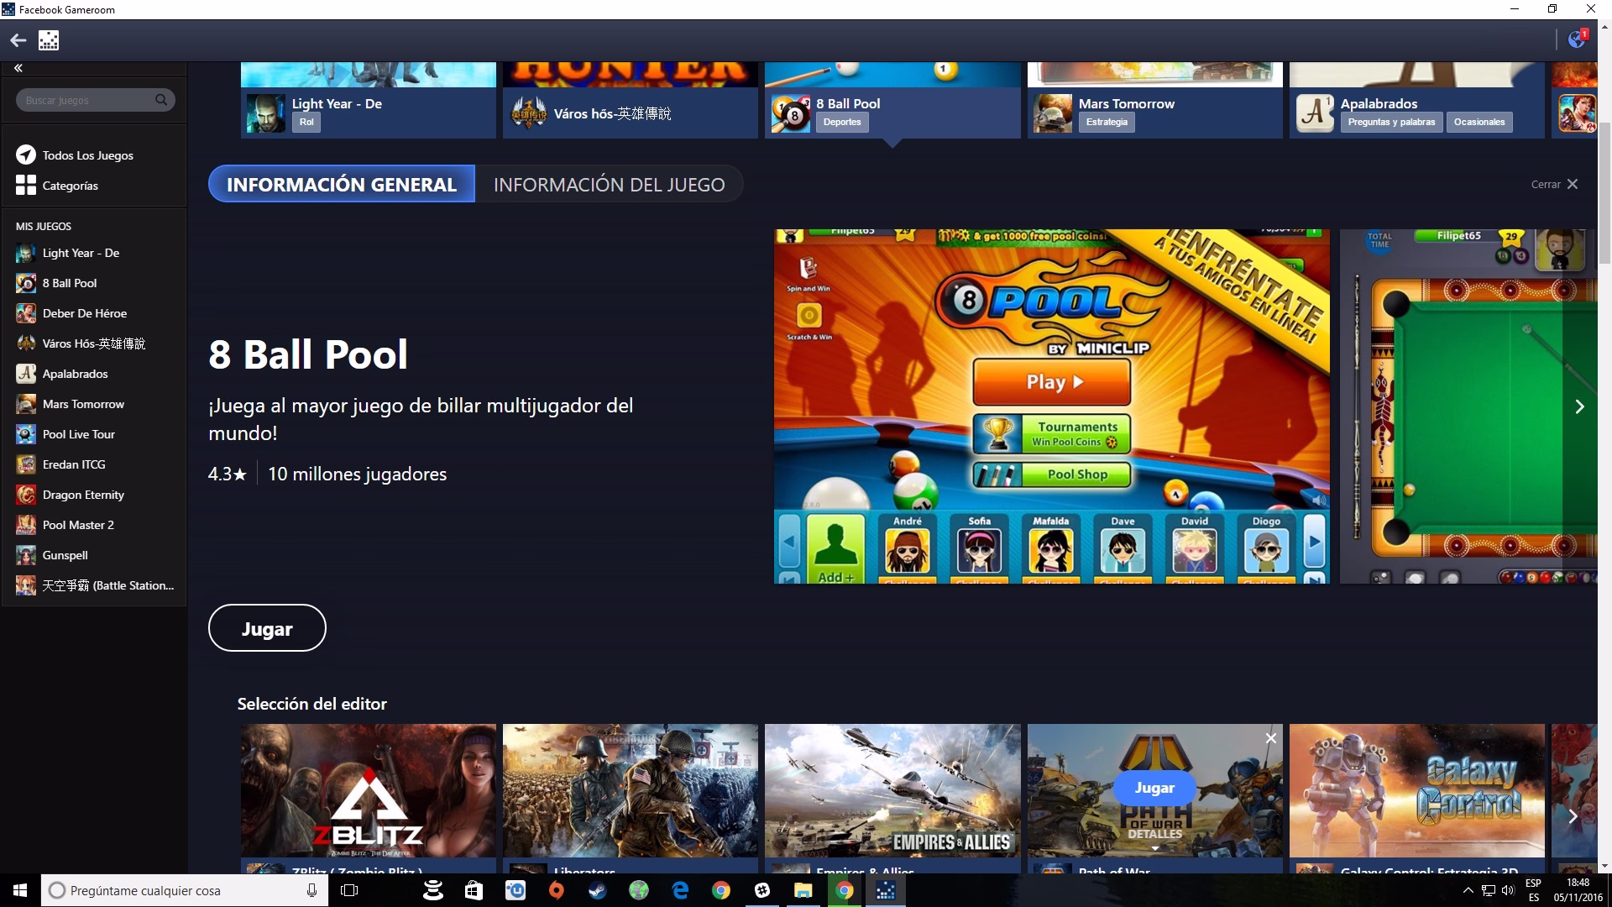This screenshot has width=1612, height=907.
Task: Open Empires & Allies thumbnail
Action: point(892,790)
